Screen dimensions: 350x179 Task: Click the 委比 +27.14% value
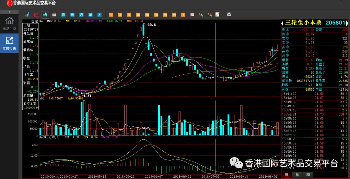pyautogui.click(x=308, y=30)
